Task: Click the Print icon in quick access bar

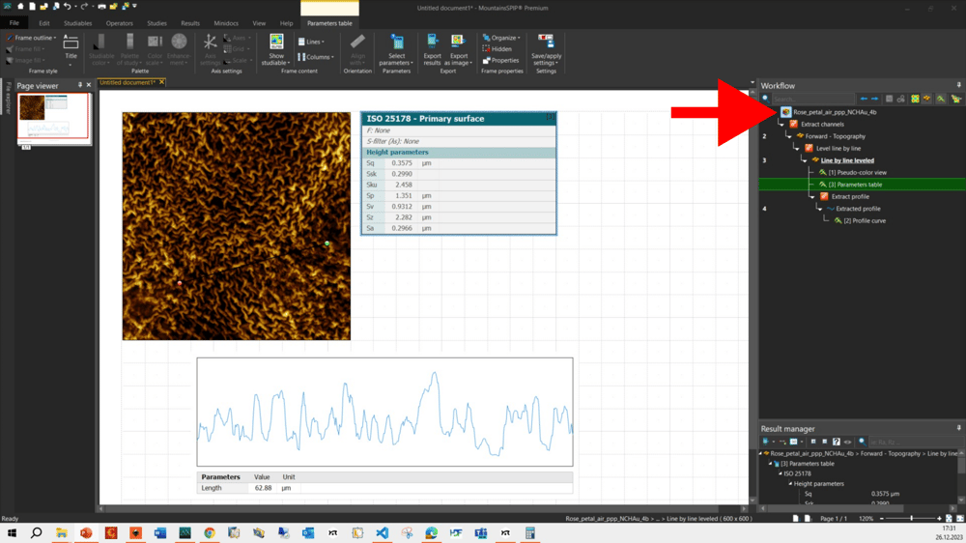Action: click(101, 6)
